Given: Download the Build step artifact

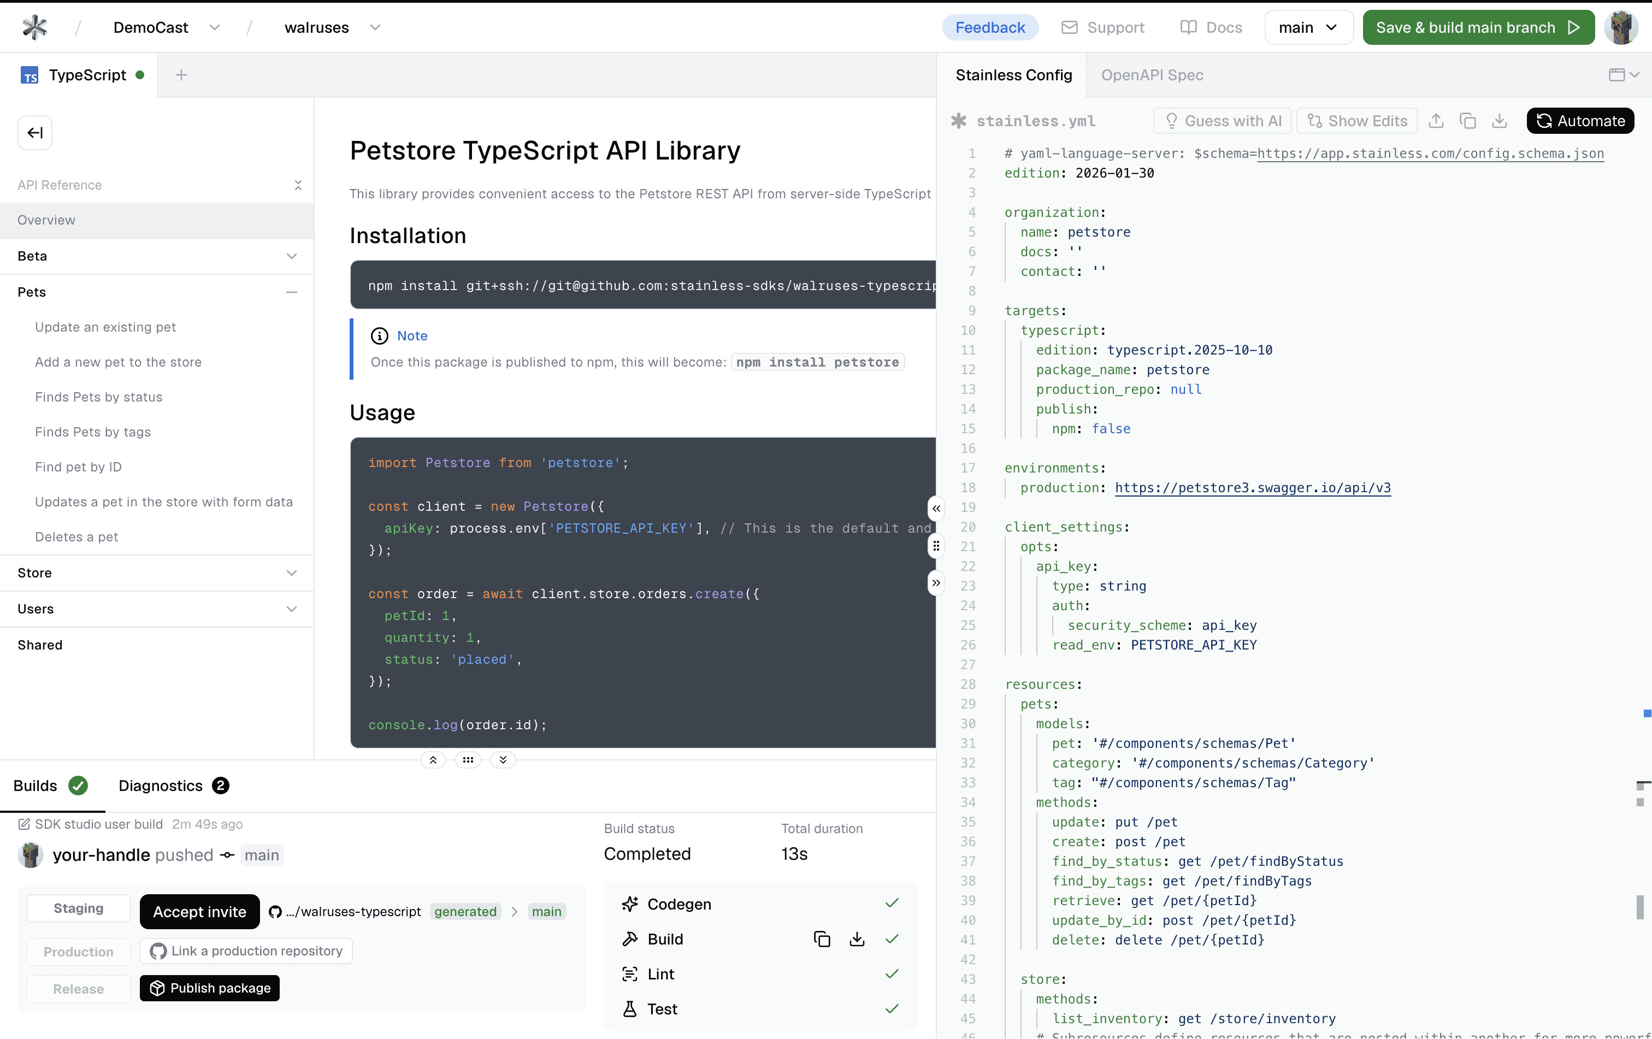Looking at the screenshot, I should [x=856, y=939].
